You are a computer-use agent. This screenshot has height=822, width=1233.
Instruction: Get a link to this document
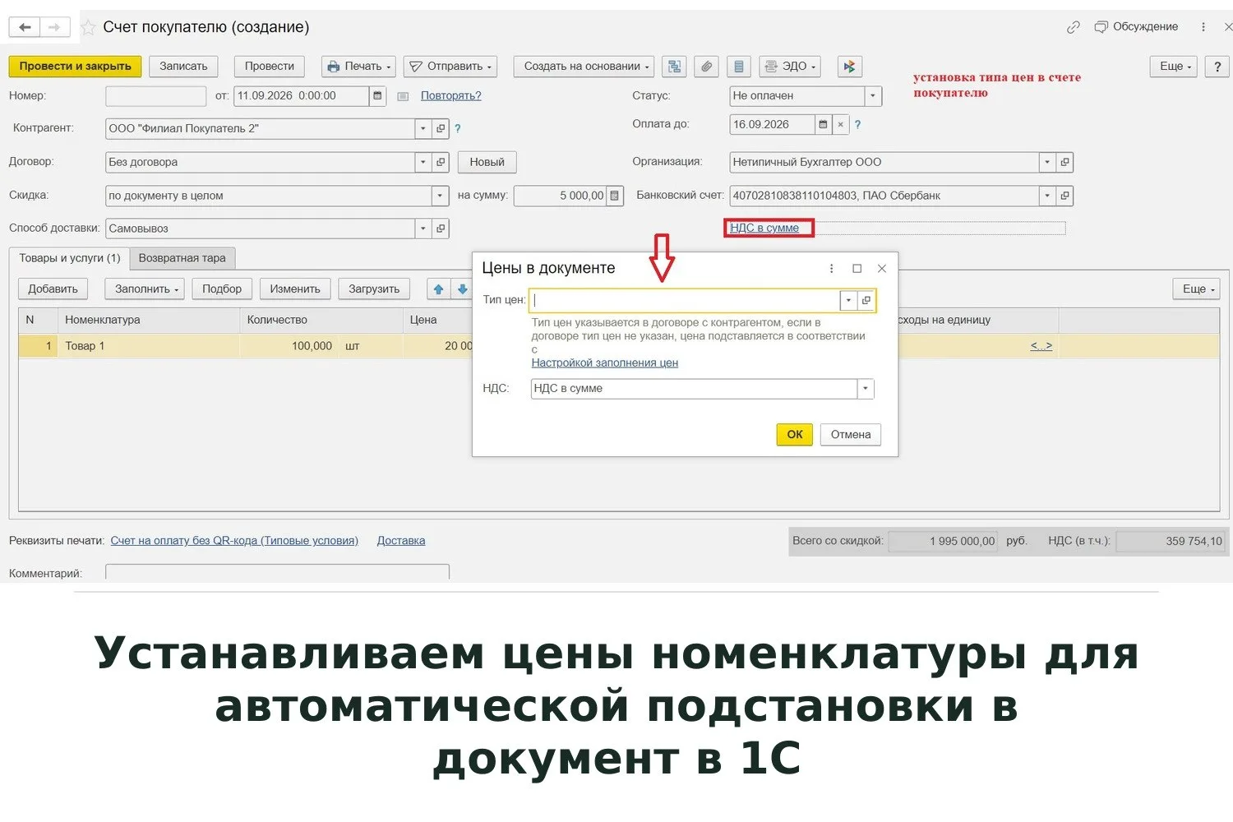[1073, 27]
